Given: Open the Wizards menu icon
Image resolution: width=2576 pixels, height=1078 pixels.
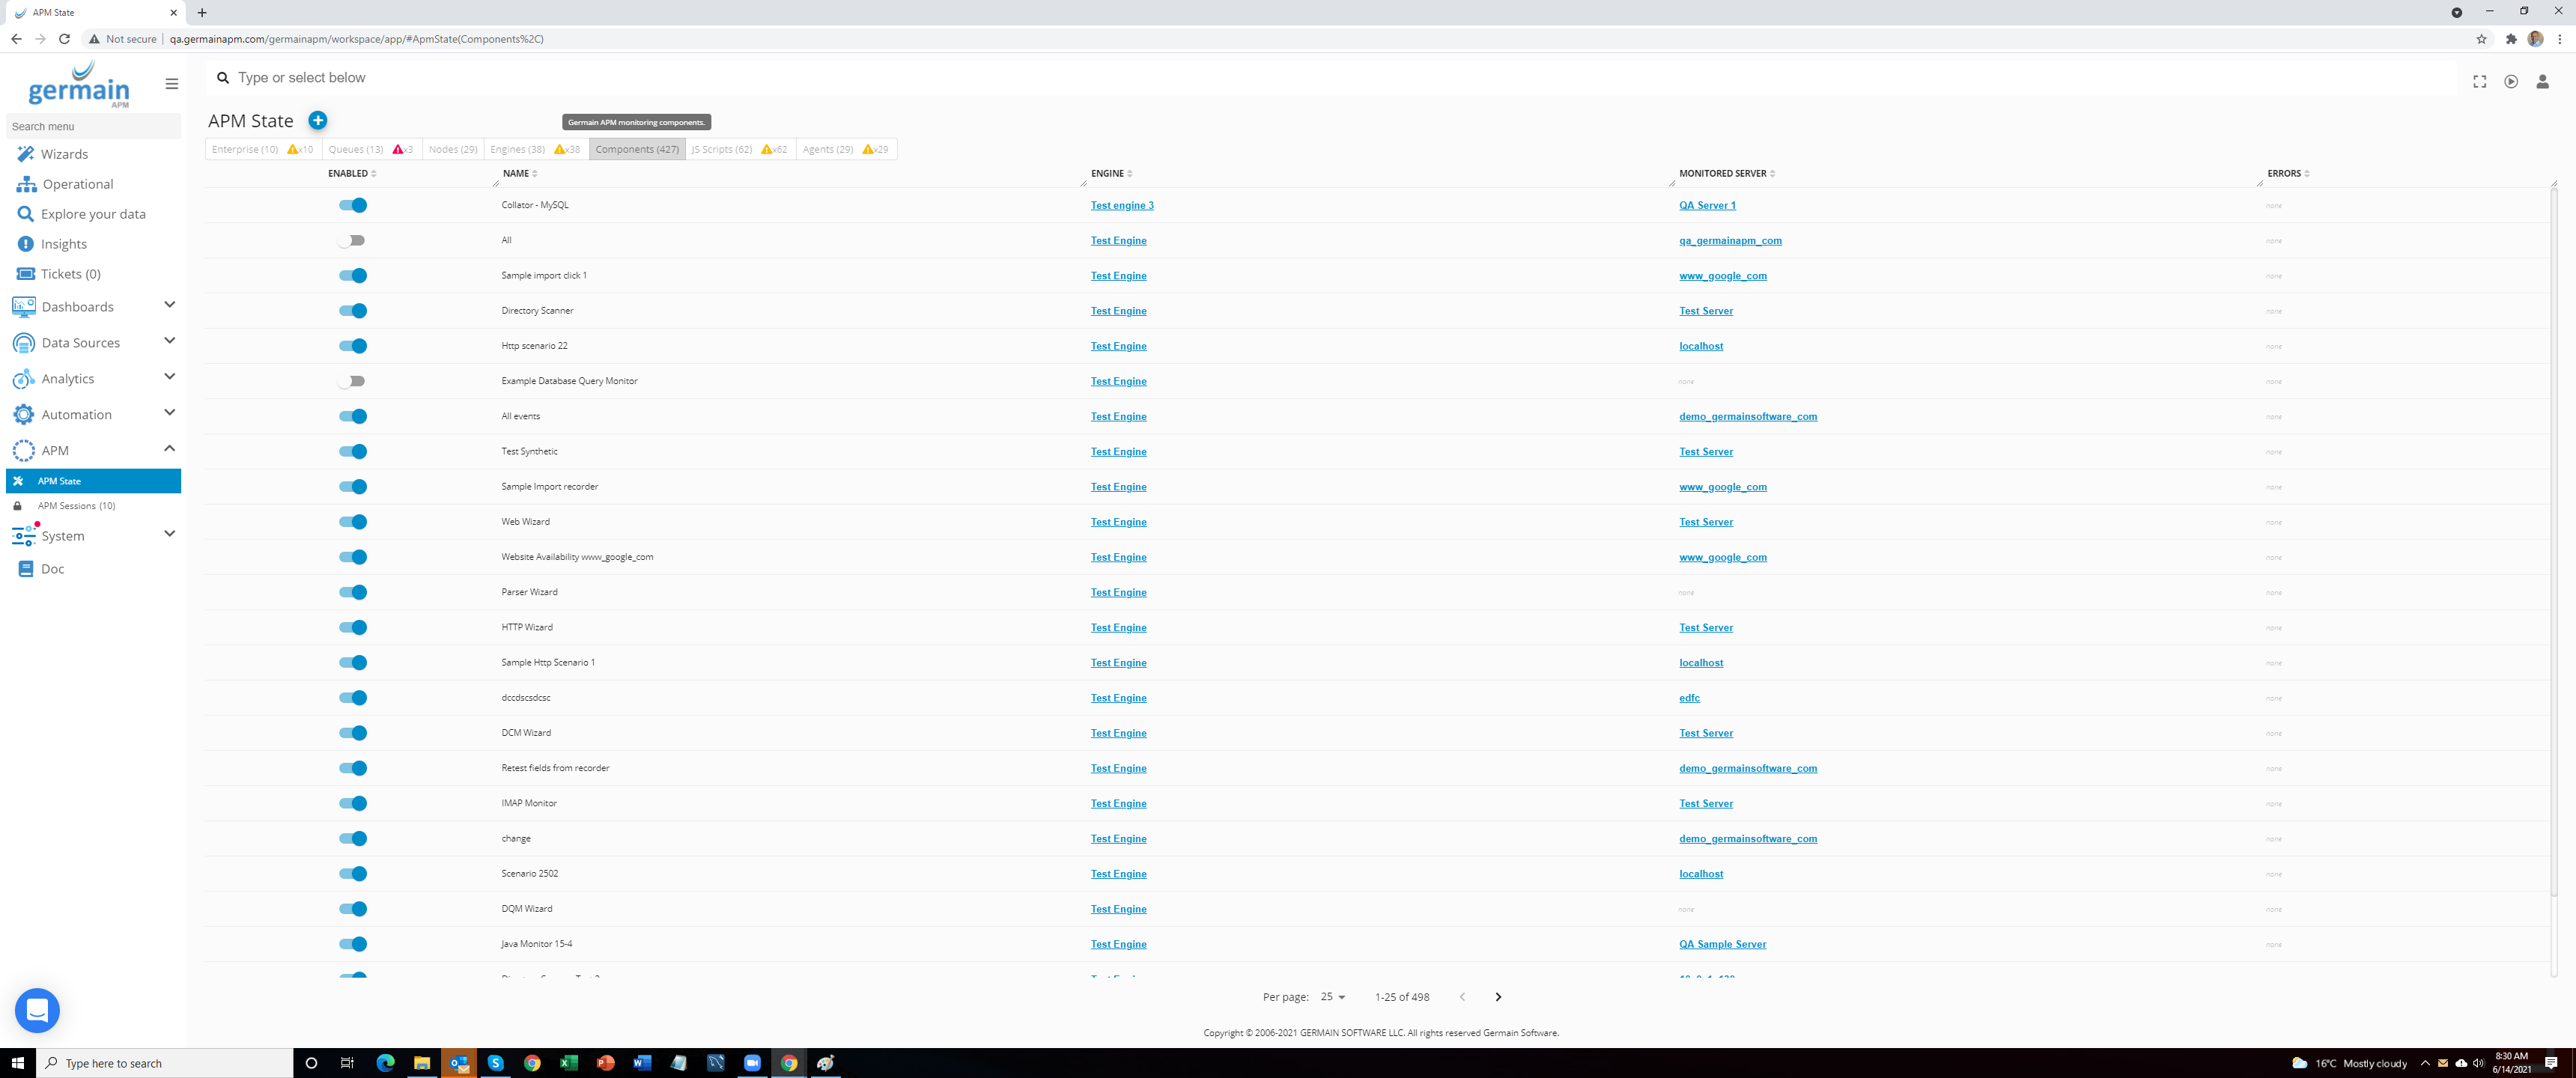Looking at the screenshot, I should click(x=25, y=154).
